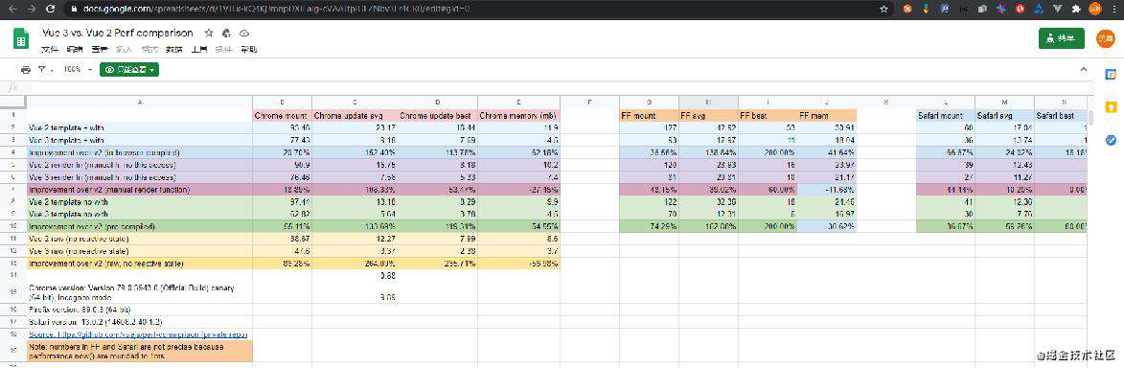The height and width of the screenshot is (368, 1124).
Task: Open the Chrome extensions puzzle icon
Action: tap(1076, 9)
